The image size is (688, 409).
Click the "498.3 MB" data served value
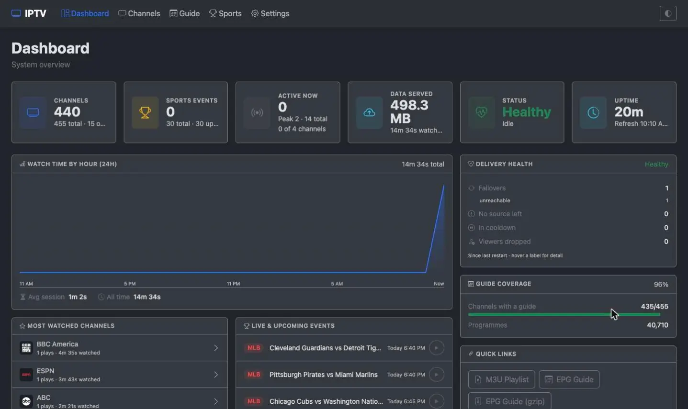409,111
